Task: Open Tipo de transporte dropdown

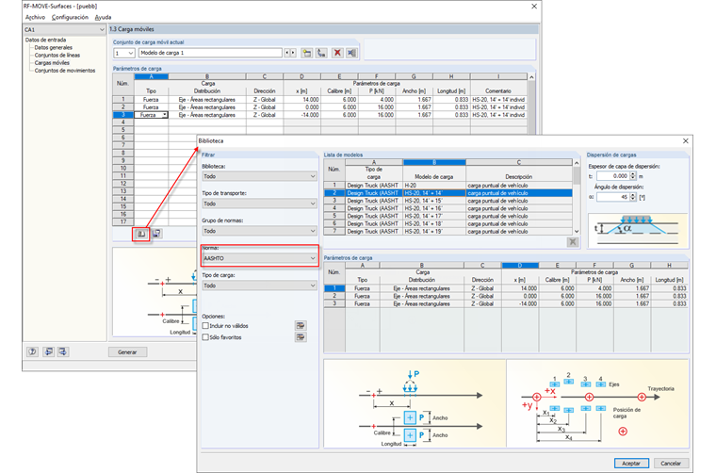Action: click(x=259, y=204)
